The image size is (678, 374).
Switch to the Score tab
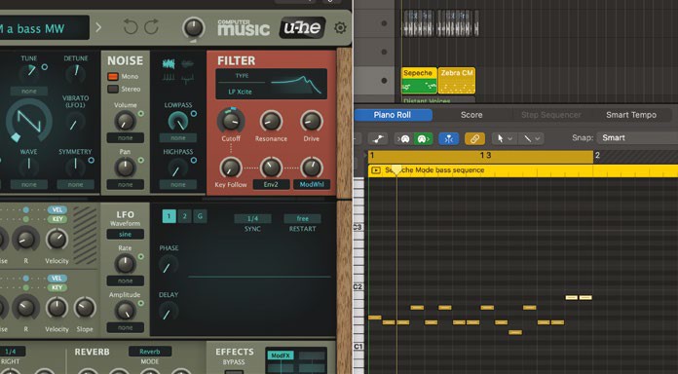471,115
